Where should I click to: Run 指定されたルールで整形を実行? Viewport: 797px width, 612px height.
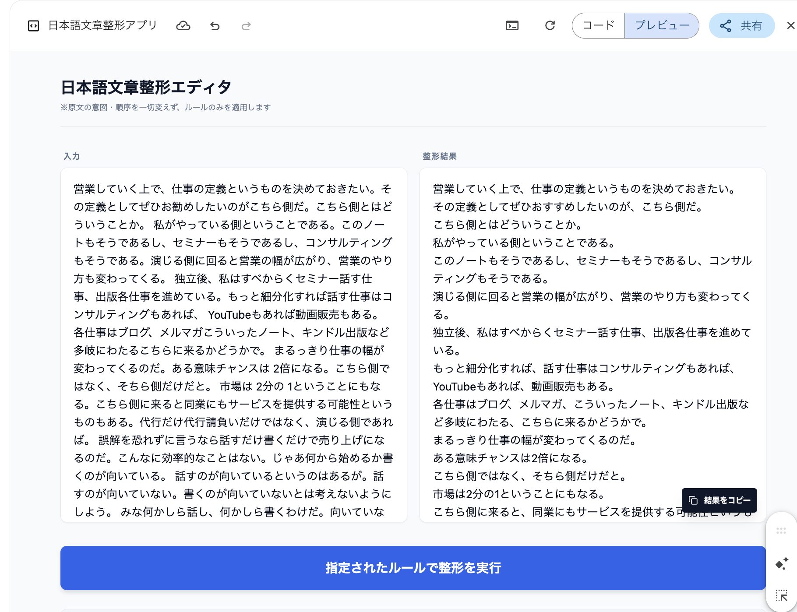[x=413, y=568]
